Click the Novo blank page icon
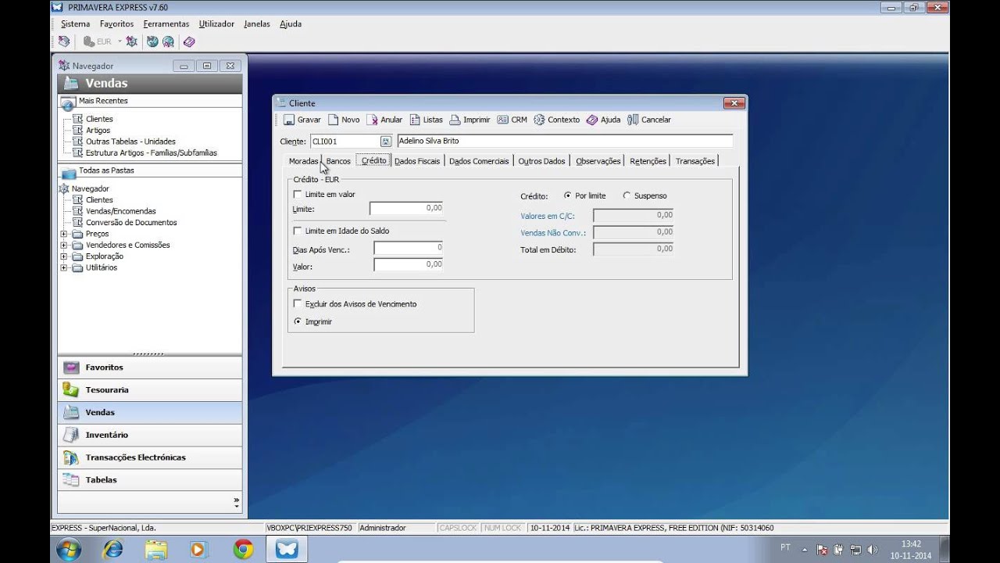Image resolution: width=1000 pixels, height=563 pixels. tap(333, 120)
